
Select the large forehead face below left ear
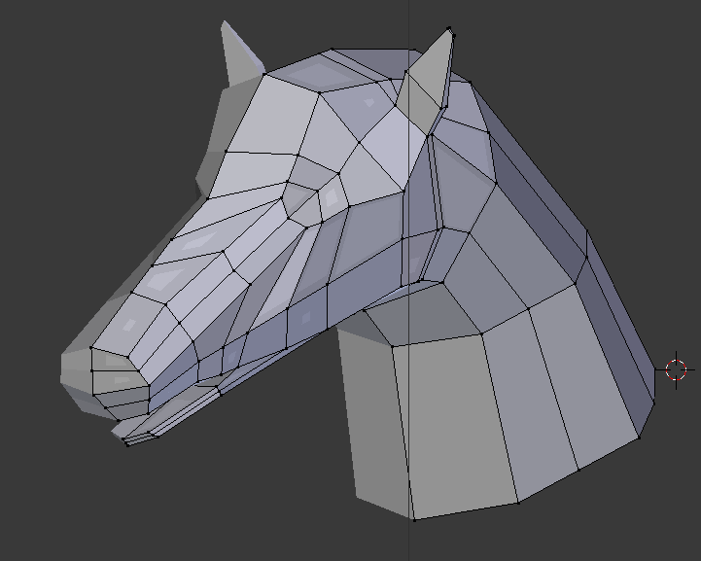pos(272,117)
